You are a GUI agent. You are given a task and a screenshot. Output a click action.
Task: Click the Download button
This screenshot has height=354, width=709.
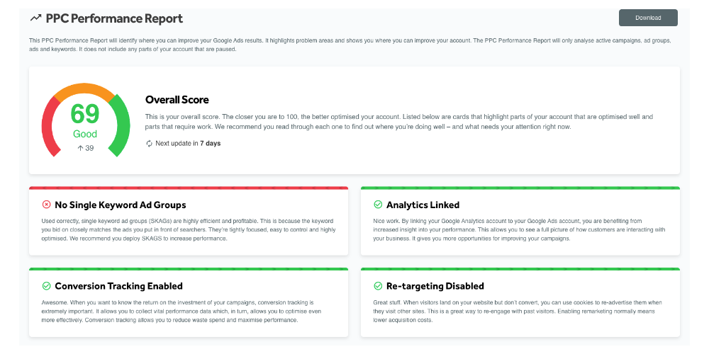(x=648, y=18)
